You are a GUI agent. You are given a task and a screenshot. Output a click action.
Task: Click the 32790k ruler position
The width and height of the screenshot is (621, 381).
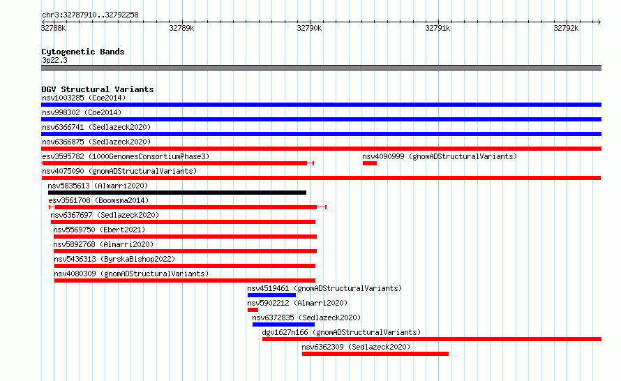309,28
